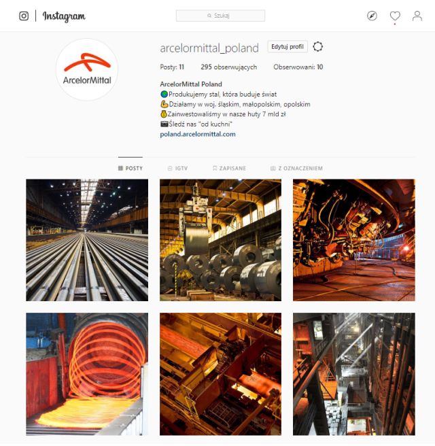Select the POSTY tab
The width and height of the screenshot is (435, 446).
[130, 169]
